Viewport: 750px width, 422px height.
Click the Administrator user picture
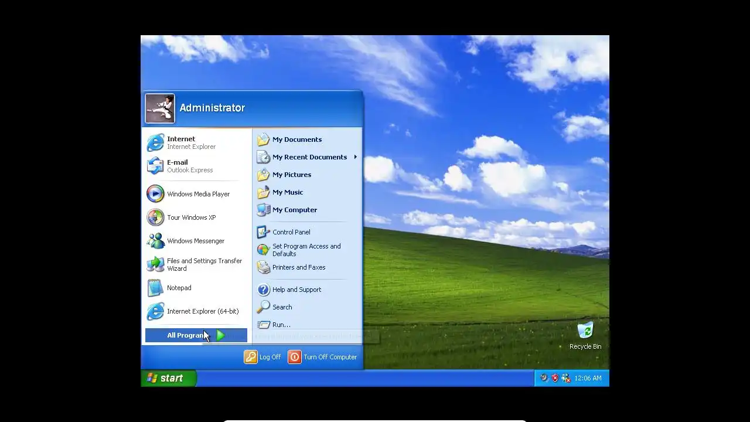coord(160,108)
